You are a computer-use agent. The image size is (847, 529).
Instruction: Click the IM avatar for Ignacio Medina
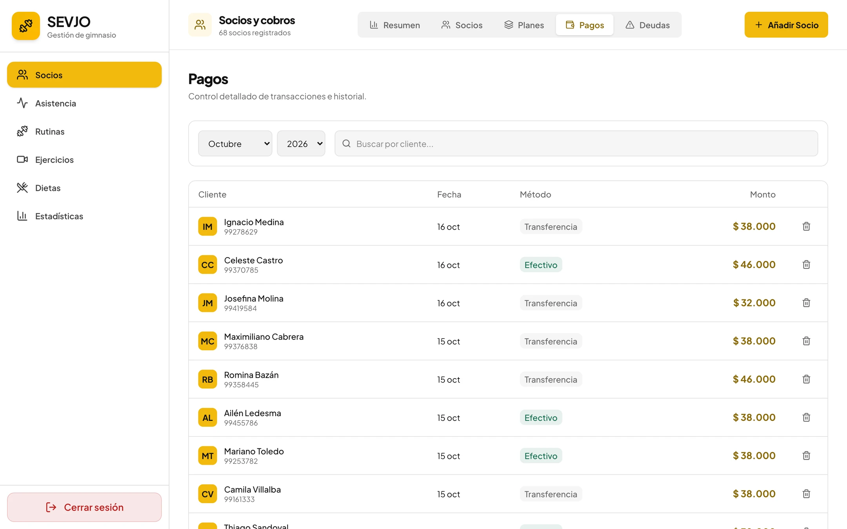207,226
